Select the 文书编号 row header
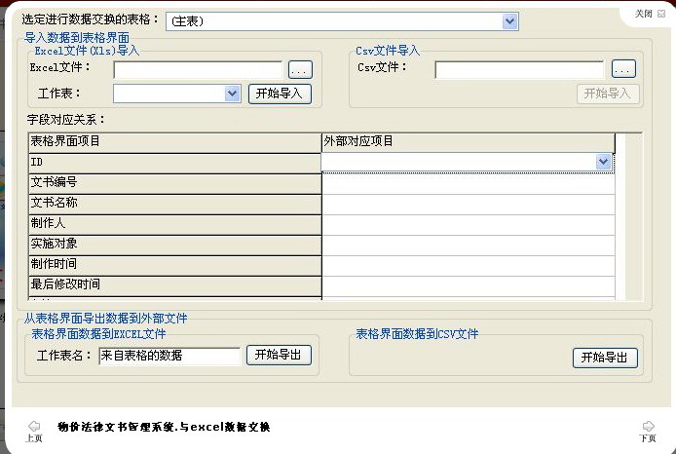This screenshot has width=676, height=454. point(175,184)
